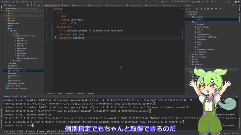This screenshot has height=135, width=241.
Task: Select ZundamonApplication.kt file
Action: pos(29,58)
